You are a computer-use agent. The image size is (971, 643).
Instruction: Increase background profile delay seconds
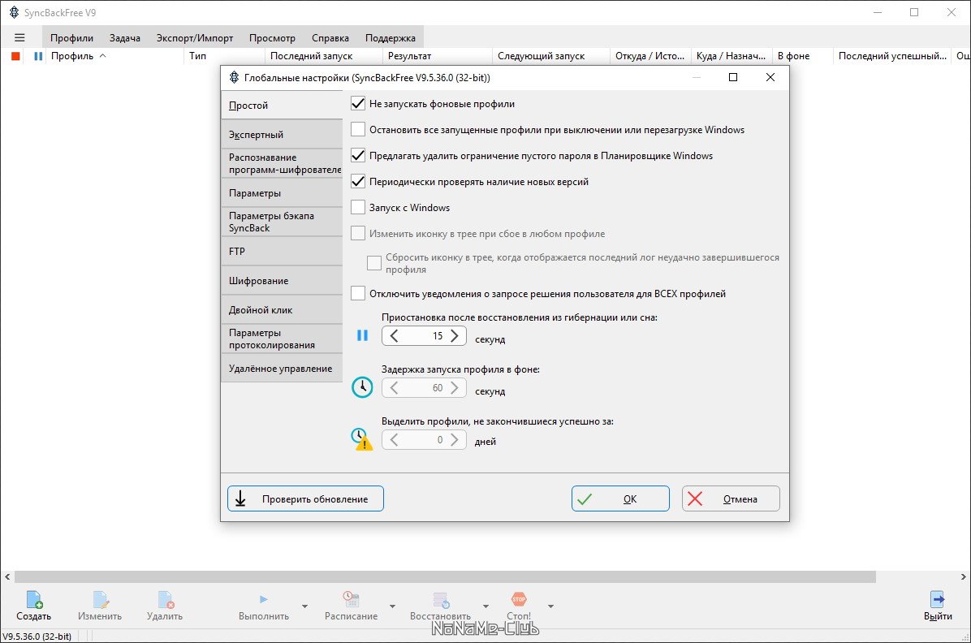pyautogui.click(x=455, y=388)
